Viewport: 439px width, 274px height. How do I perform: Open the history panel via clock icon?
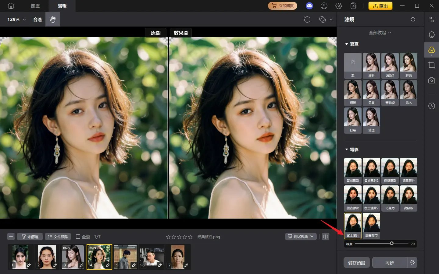click(x=432, y=106)
